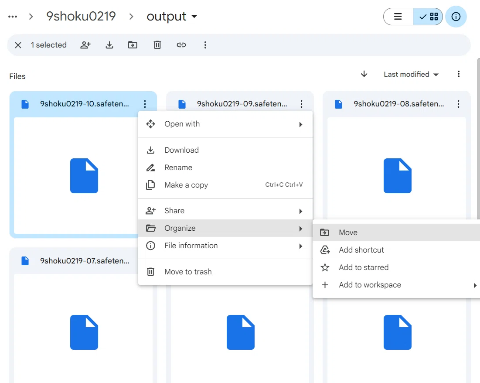Viewport: 480px width, 383px height.
Task: Click the shortcut icon beside Add shortcut
Action: tap(325, 250)
